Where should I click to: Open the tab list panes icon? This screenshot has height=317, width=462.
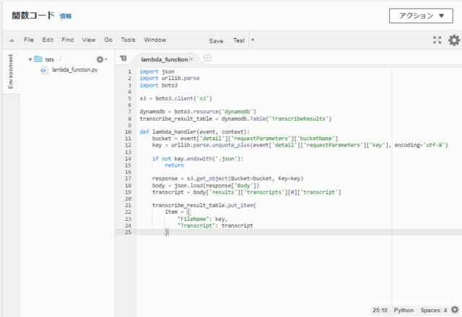point(123,58)
